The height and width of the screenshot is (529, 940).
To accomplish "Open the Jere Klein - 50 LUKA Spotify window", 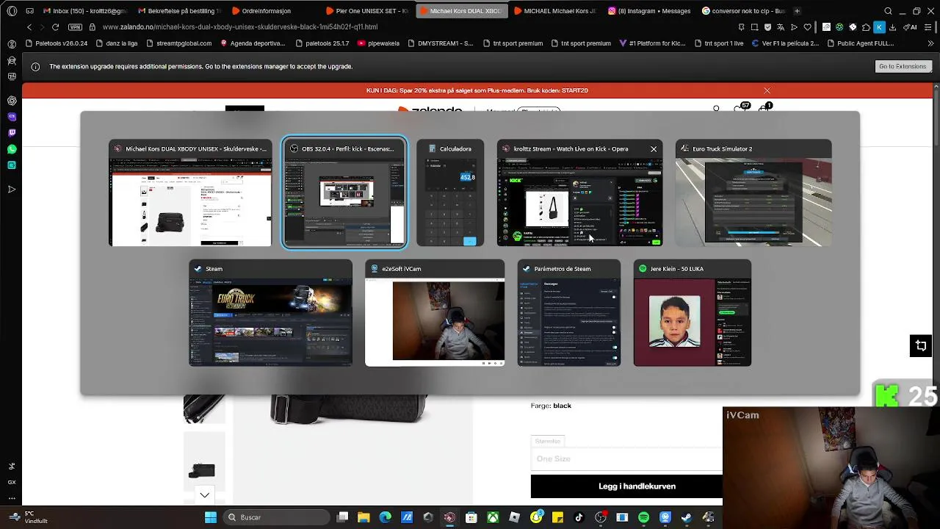I will pyautogui.click(x=693, y=312).
